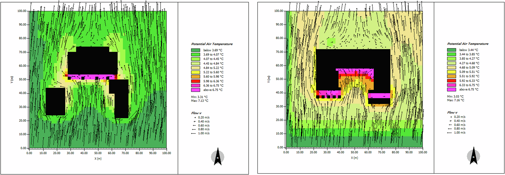The width and height of the screenshot is (505, 175).
Task: Select the 1.00 m/s flow arrow in left legend
Action: point(194,133)
